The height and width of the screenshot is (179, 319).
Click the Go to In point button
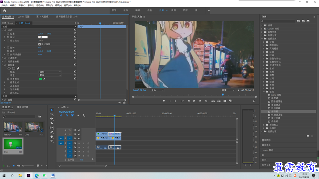point(183,101)
